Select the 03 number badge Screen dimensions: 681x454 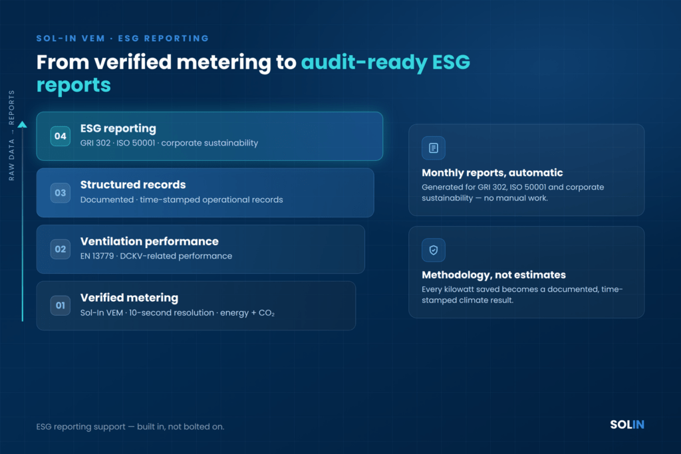click(x=61, y=193)
